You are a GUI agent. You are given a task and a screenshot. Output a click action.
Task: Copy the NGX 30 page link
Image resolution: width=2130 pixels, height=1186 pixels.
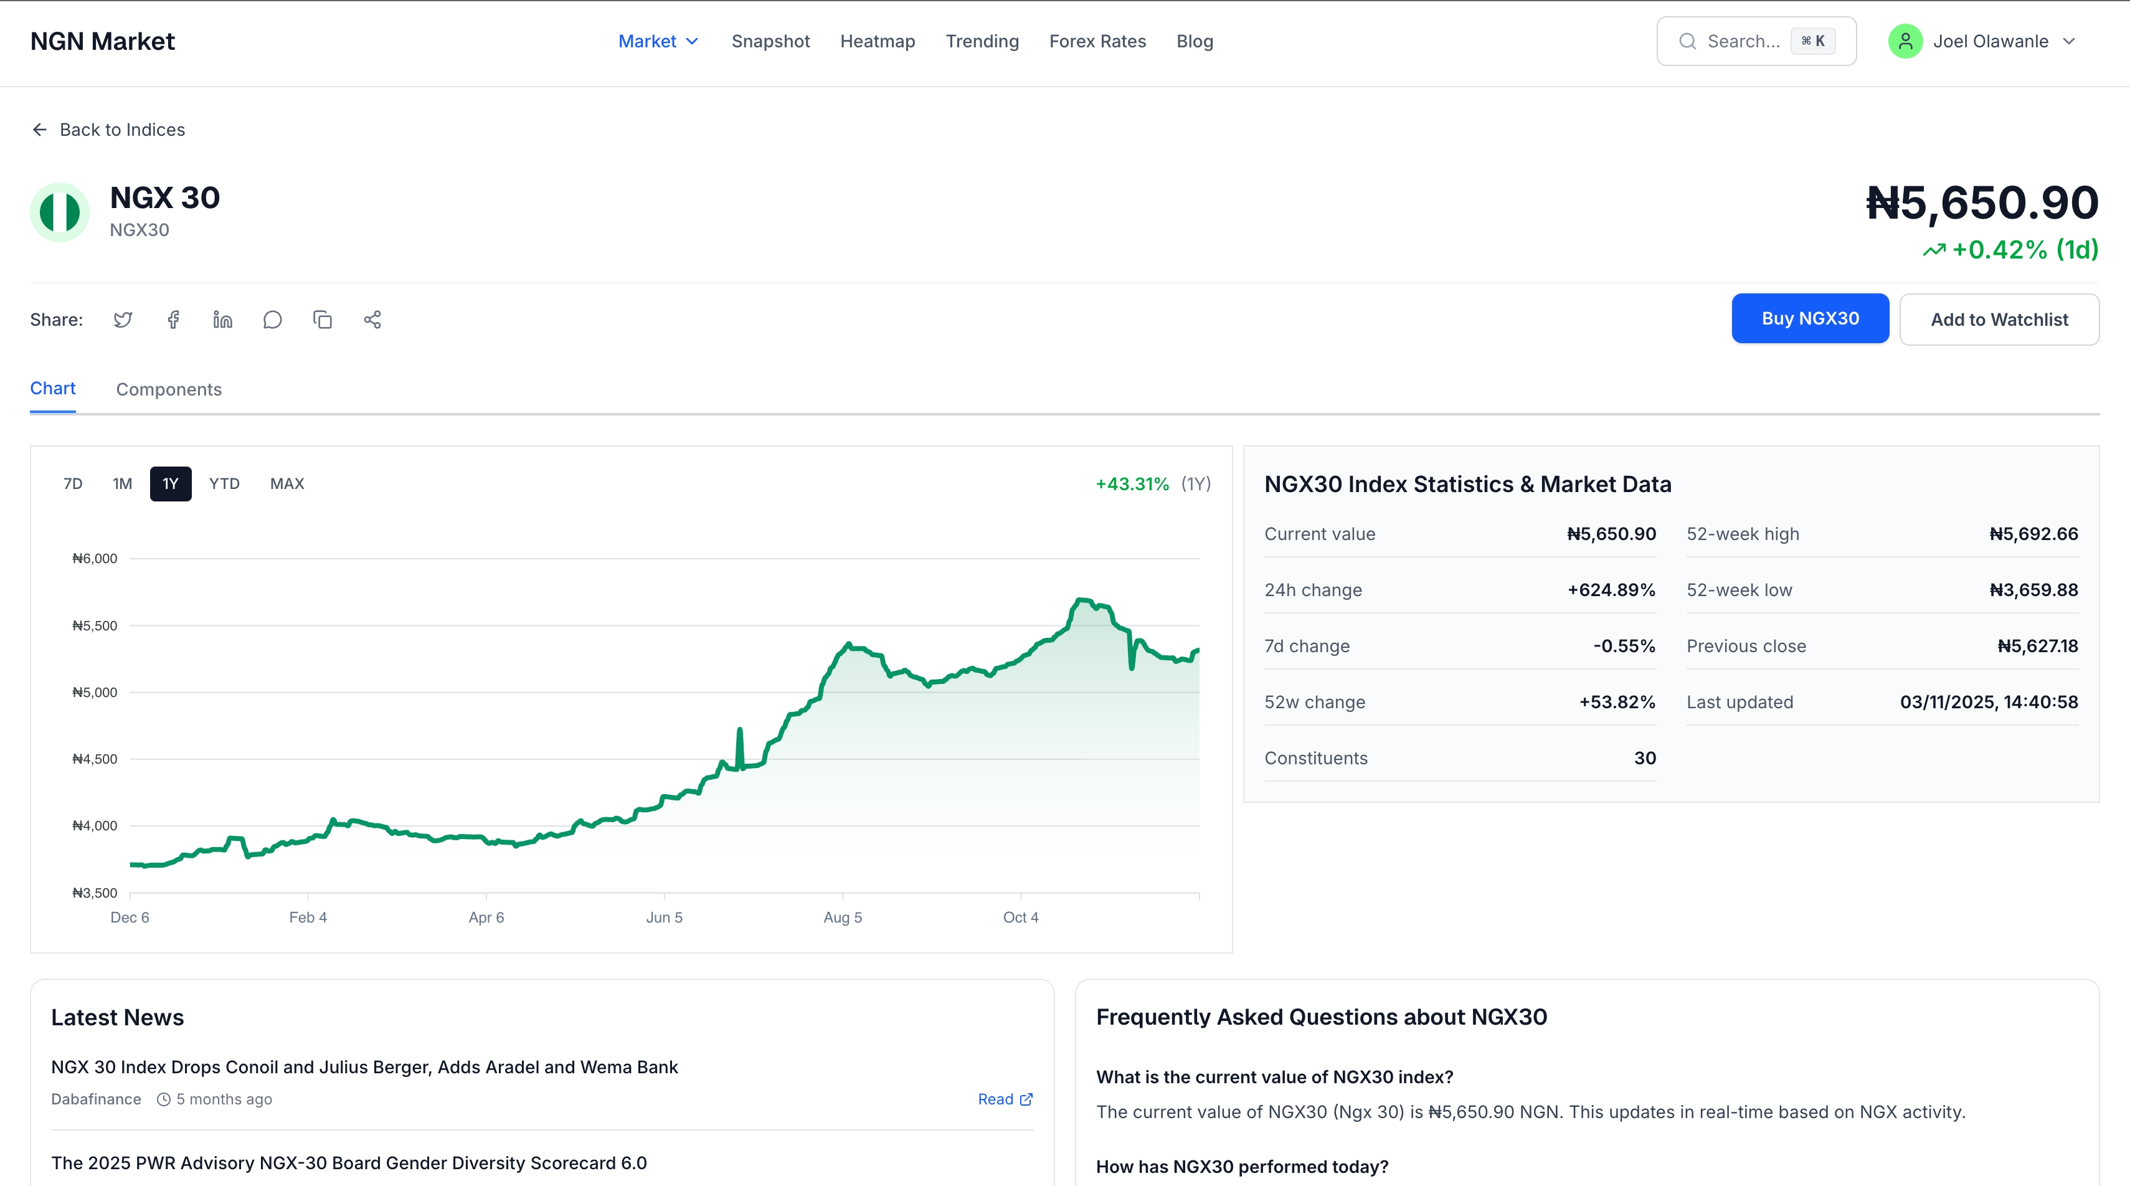(323, 320)
